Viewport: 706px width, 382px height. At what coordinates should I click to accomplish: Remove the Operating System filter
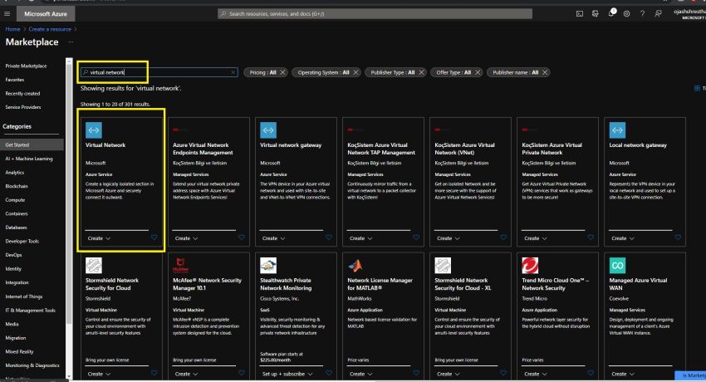pyautogui.click(x=355, y=72)
